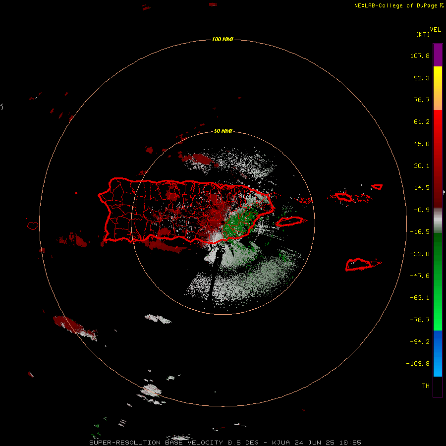Pick the blue band of the color scale
The height and width of the screenshot is (446, 446).
click(438, 353)
